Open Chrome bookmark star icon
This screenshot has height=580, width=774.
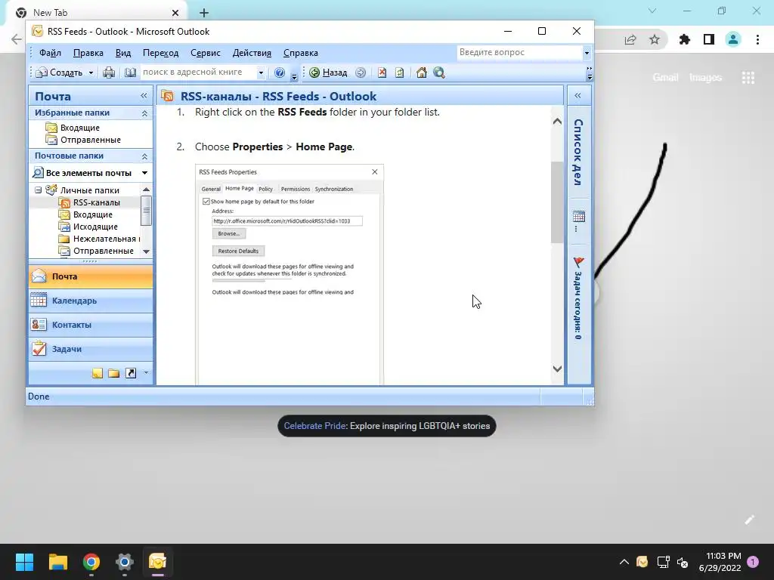(x=655, y=39)
